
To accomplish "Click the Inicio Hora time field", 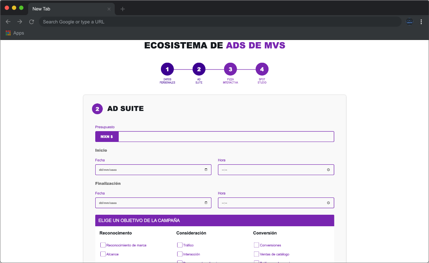I will pyautogui.click(x=276, y=170).
